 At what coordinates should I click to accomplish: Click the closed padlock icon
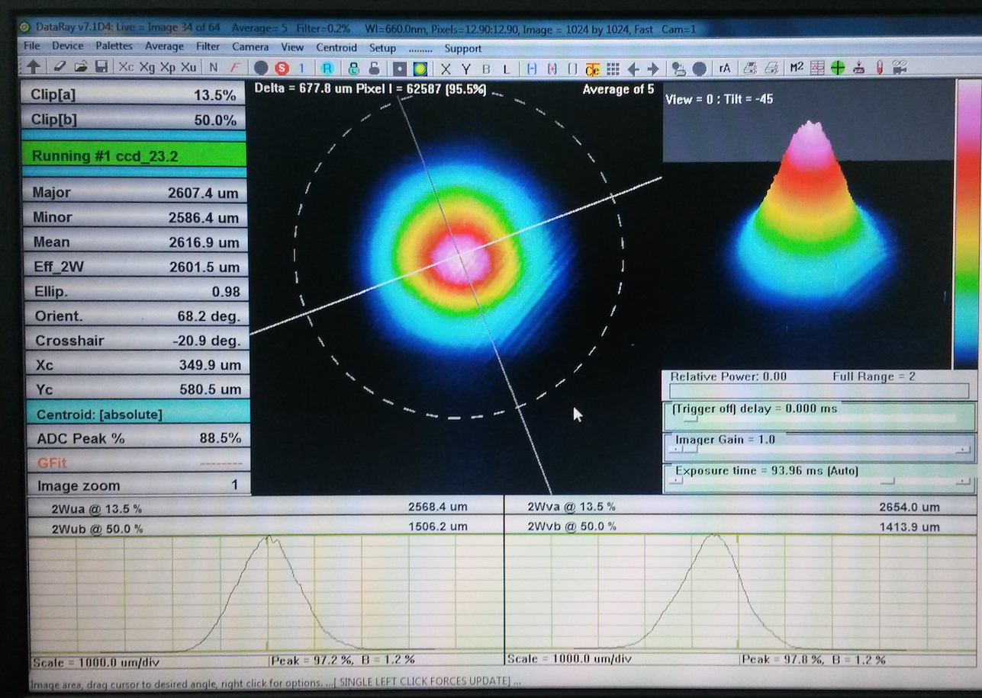[x=354, y=68]
